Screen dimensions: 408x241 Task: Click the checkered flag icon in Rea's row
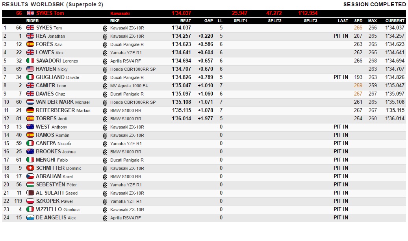[x=105, y=36]
